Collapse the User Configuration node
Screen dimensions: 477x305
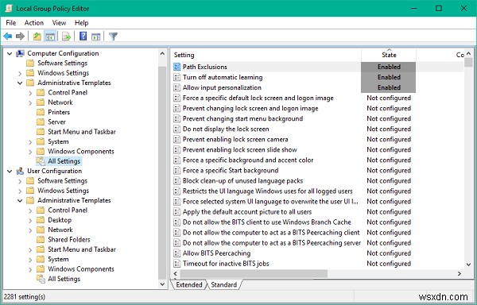pyautogui.click(x=10, y=172)
